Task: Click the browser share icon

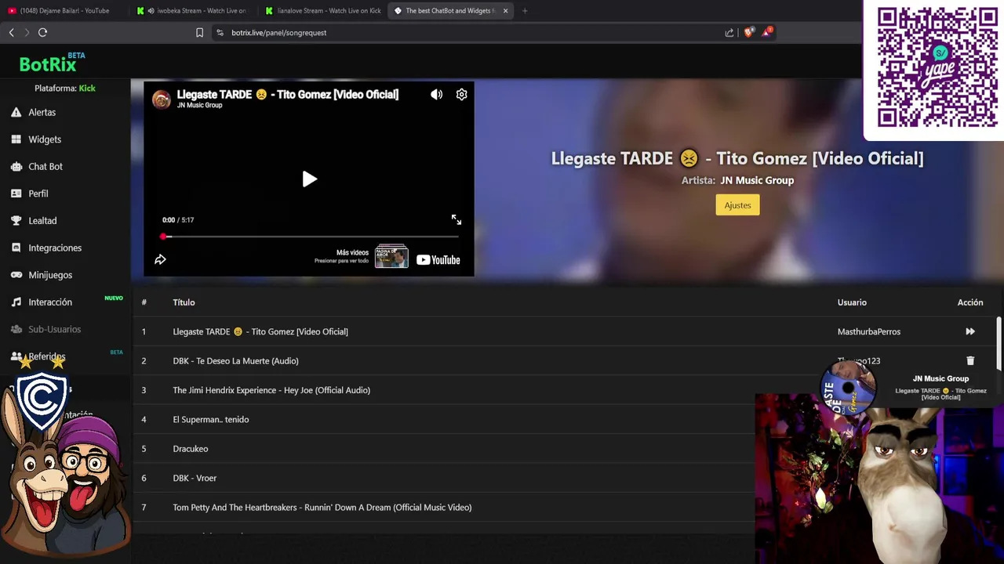Action: (x=729, y=32)
